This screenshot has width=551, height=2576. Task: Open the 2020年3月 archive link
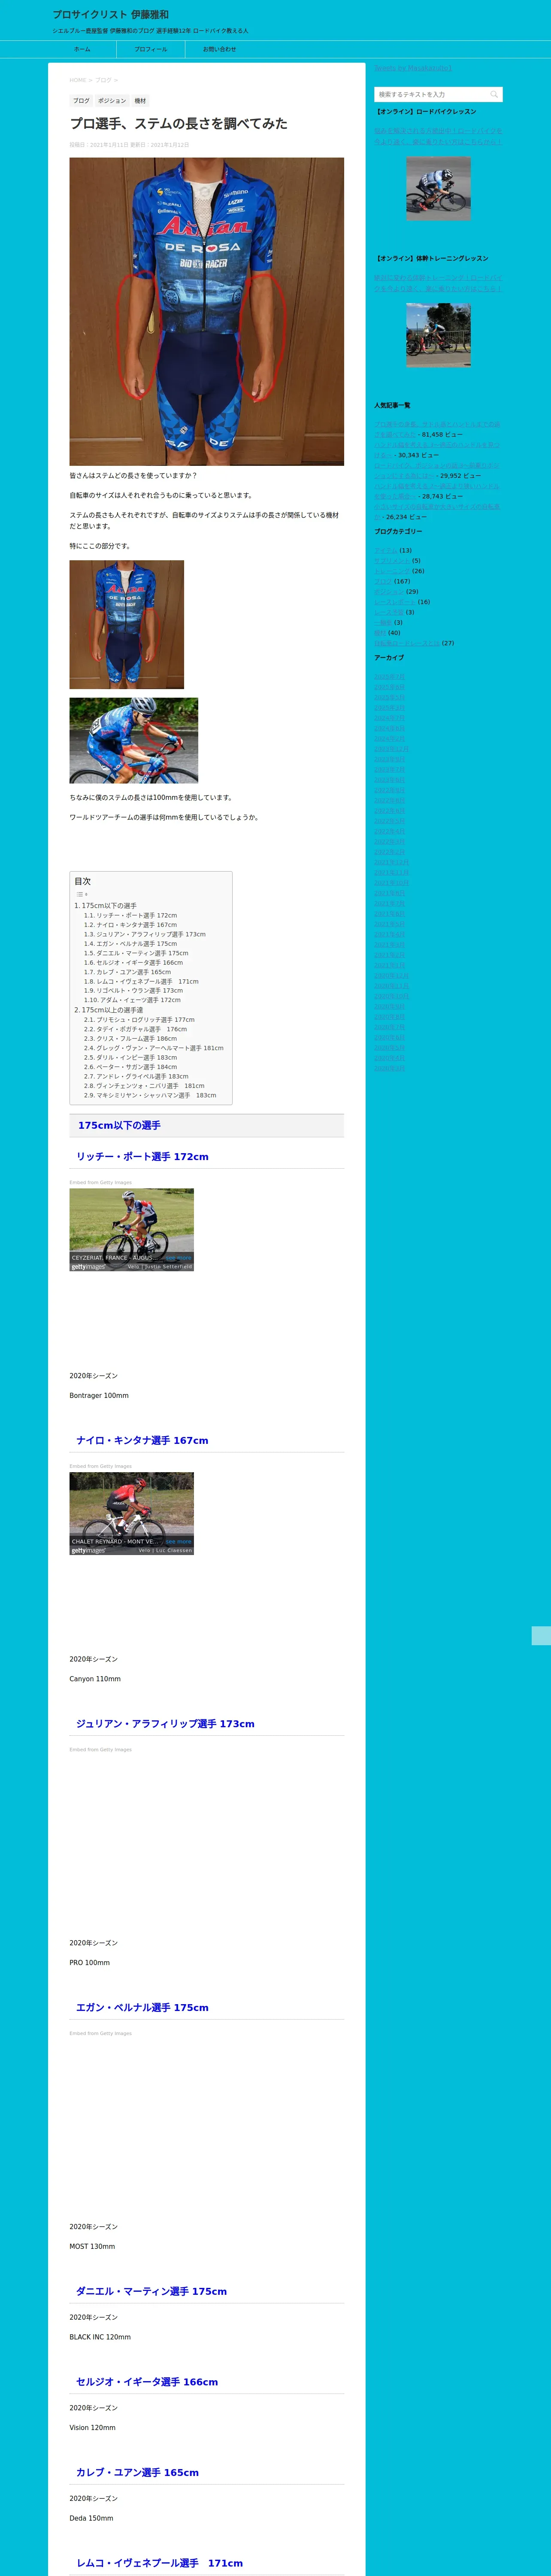[x=390, y=1069]
